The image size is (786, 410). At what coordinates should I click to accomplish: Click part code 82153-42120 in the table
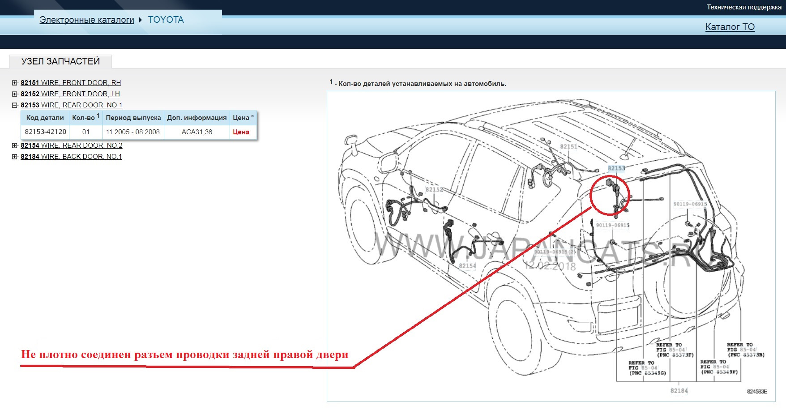click(x=46, y=132)
